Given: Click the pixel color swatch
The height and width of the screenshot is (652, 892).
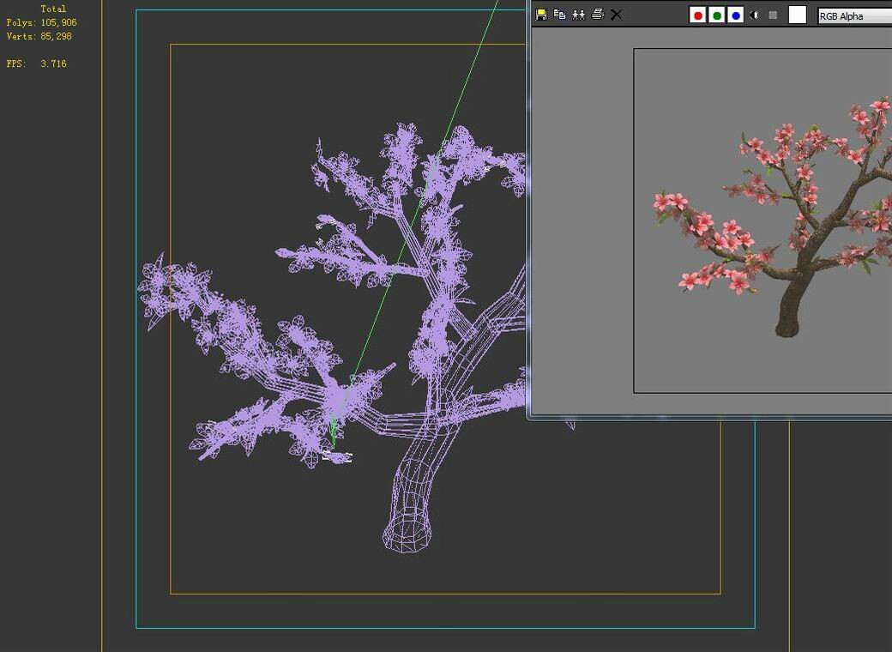Looking at the screenshot, I should click(798, 15).
